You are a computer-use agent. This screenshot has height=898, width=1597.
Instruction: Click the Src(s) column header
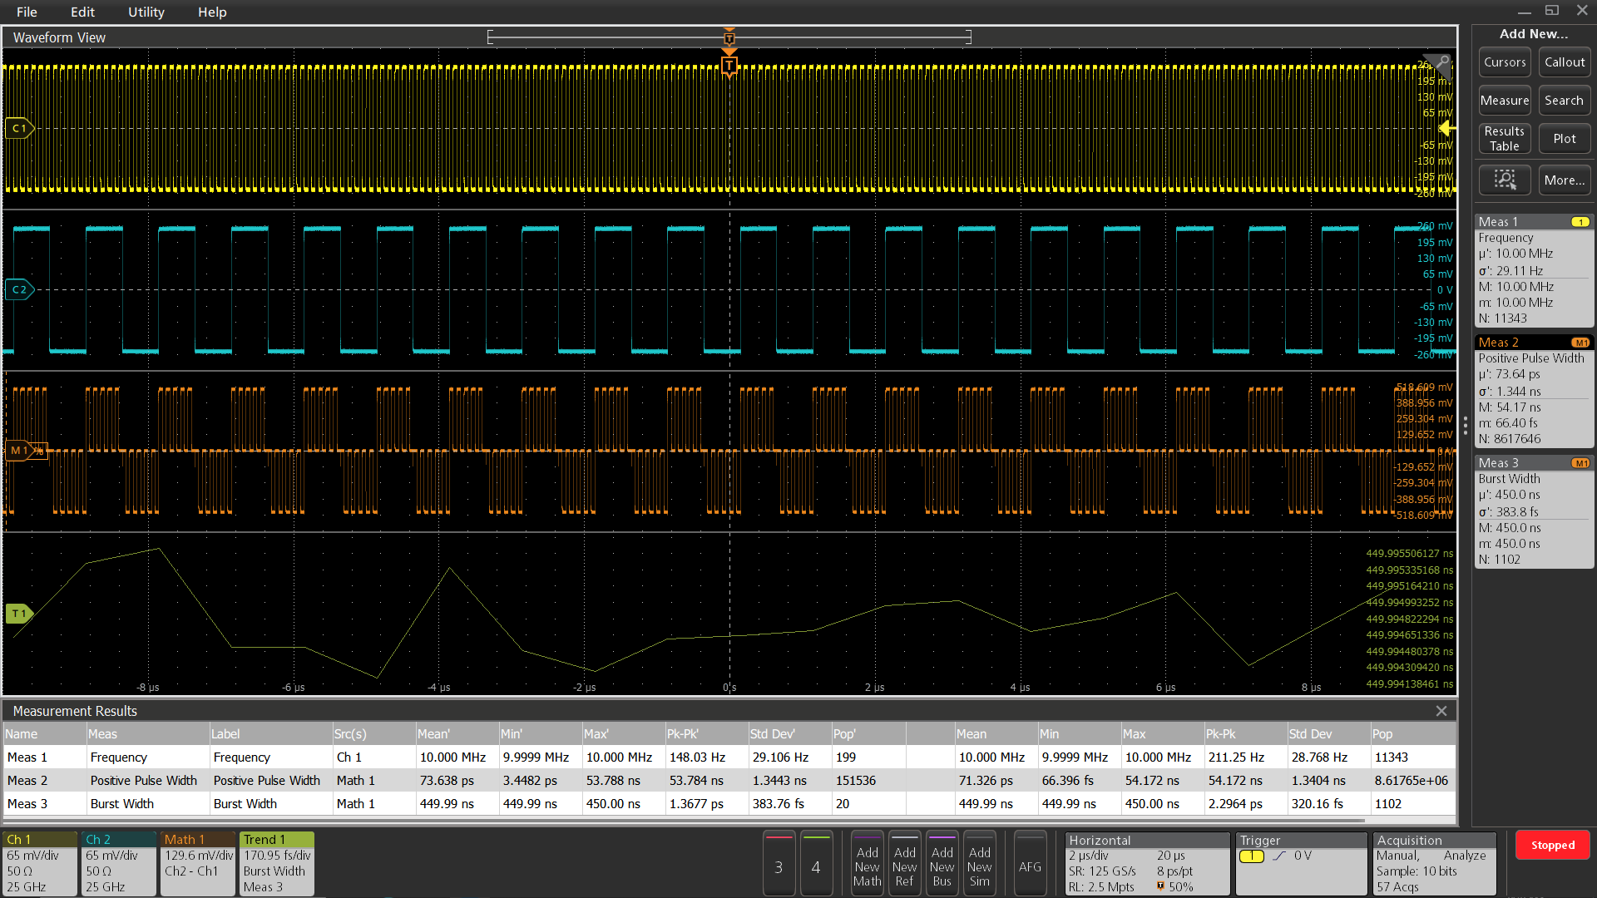373,734
